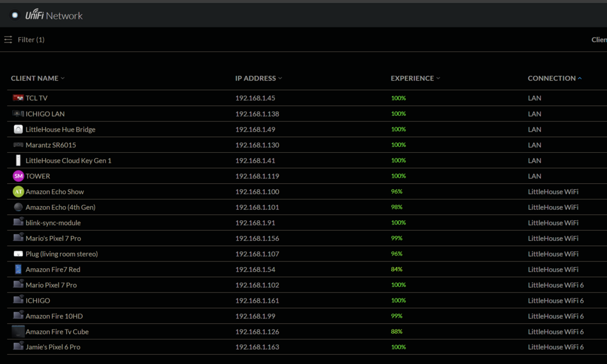Click IP address 192.168.1.45

click(255, 98)
